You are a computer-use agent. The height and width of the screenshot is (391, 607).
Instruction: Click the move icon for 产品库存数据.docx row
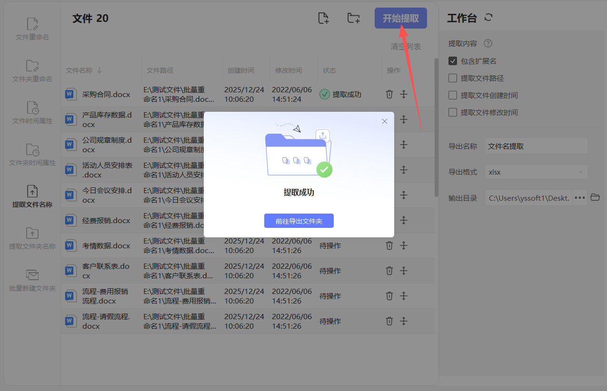pyautogui.click(x=404, y=119)
